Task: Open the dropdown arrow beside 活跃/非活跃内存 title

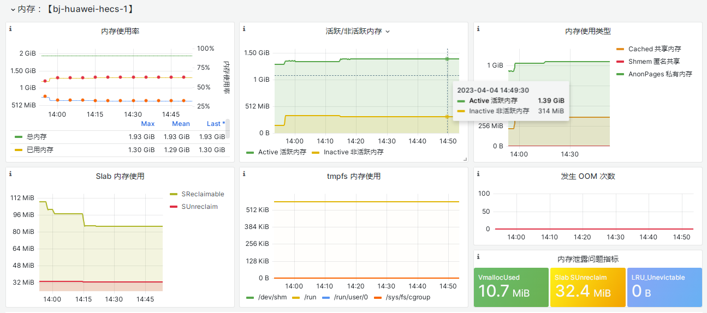Action: pyautogui.click(x=388, y=32)
